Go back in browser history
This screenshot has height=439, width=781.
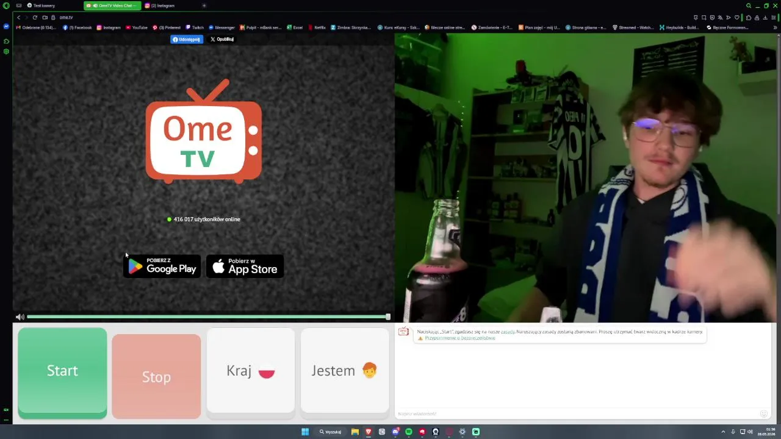(x=19, y=17)
